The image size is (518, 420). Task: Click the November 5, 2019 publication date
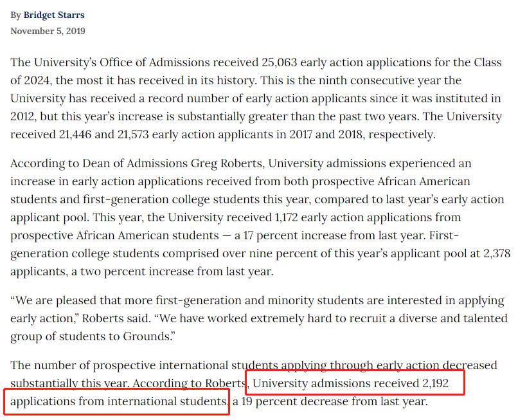(x=48, y=31)
